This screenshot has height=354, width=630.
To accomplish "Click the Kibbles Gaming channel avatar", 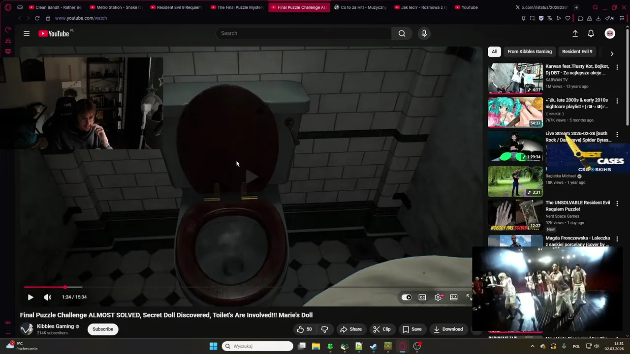I will tap(27, 329).
